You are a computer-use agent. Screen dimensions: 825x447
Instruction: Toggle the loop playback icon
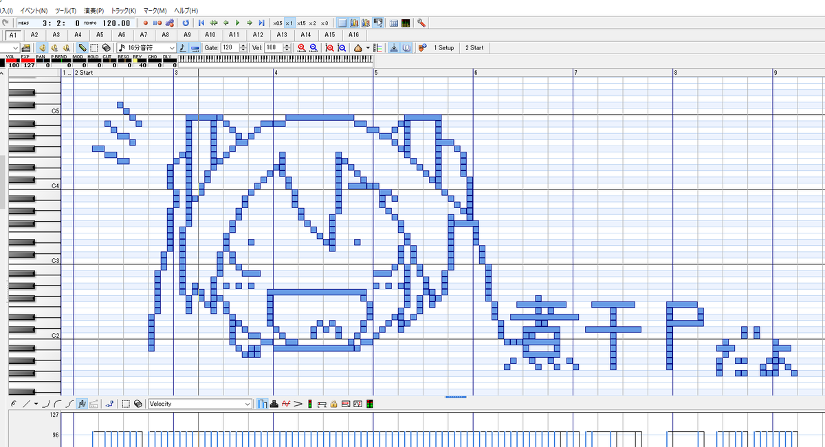coord(186,23)
